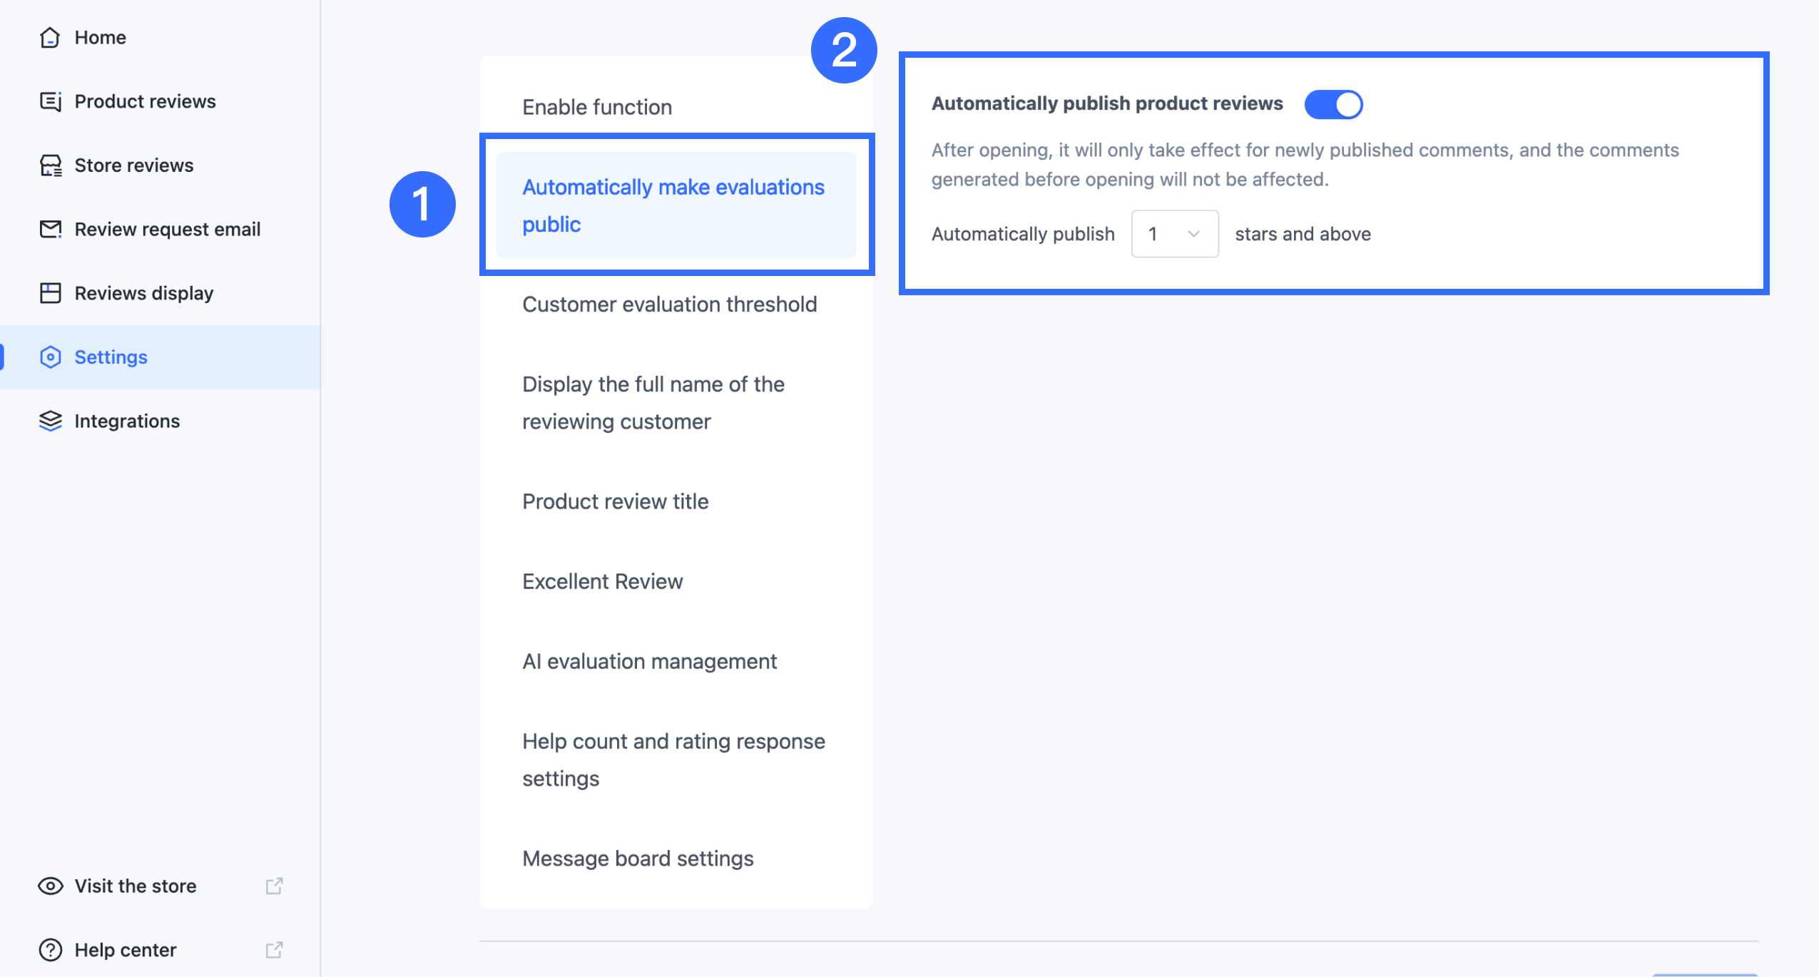Click the Store reviews shop icon
Screen dimensions: 1819x977
coord(50,165)
